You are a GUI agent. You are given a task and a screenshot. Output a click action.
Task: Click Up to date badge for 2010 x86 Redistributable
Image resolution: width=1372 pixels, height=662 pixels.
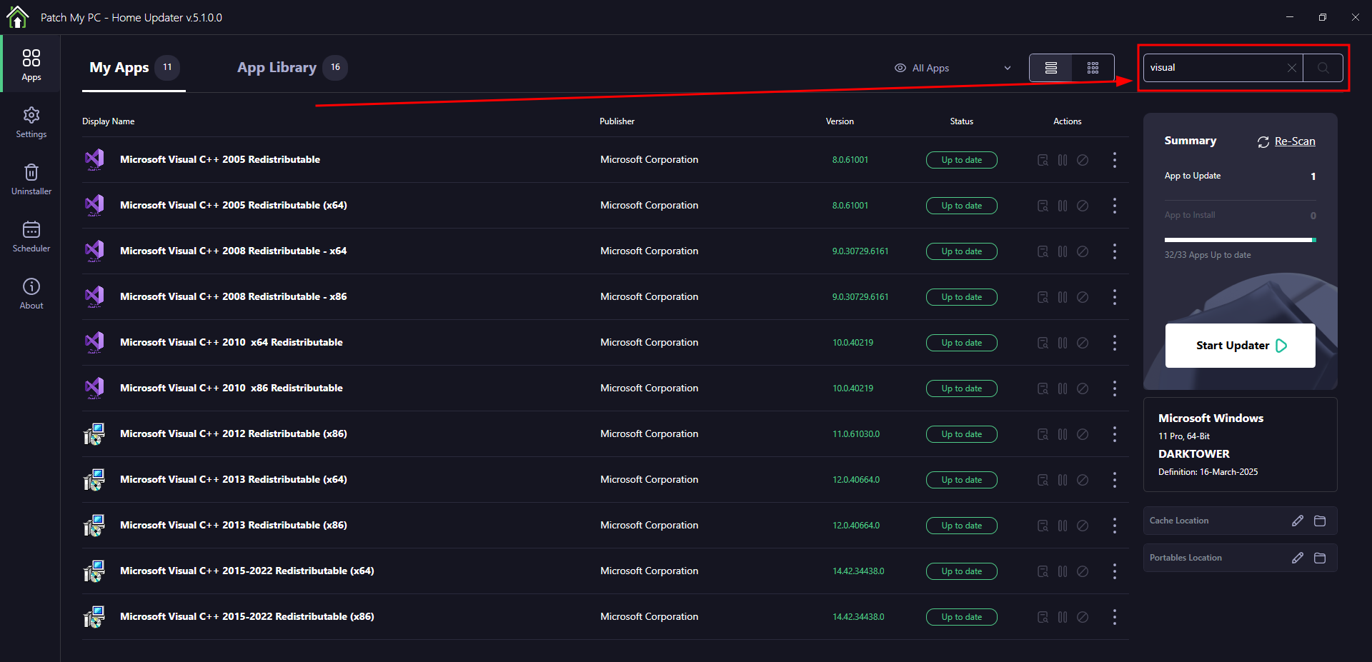[x=961, y=388]
